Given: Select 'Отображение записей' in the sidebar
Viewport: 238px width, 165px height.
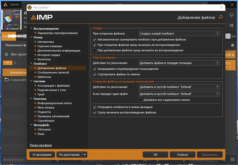Looking at the screenshot, I should tap(54, 72).
